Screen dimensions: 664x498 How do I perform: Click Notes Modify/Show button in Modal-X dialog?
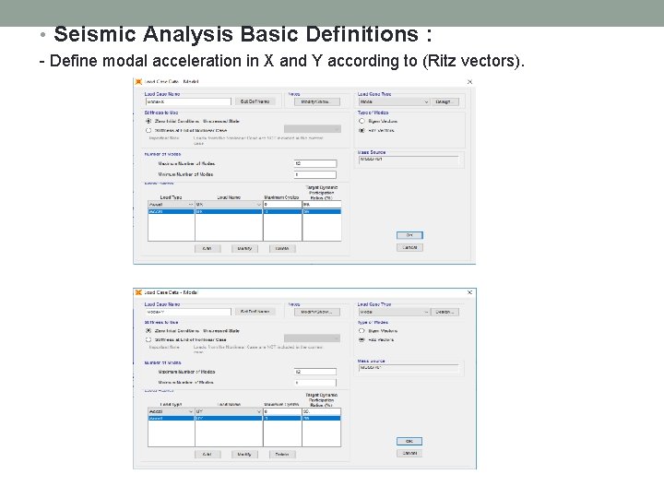pos(317,101)
